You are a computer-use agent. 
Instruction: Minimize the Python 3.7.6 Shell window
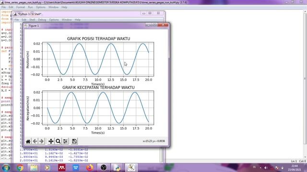tap(144, 13)
